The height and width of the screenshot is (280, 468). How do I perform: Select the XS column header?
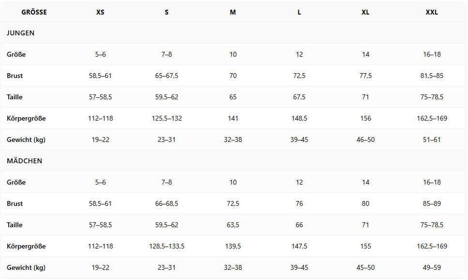[100, 12]
